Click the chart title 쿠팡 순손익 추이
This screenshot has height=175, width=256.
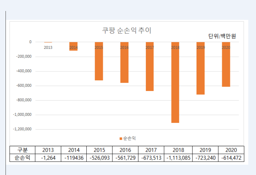pos(127,30)
